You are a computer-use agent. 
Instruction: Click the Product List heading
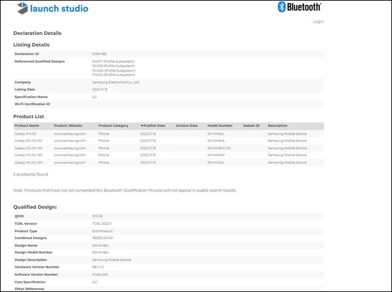click(x=28, y=117)
